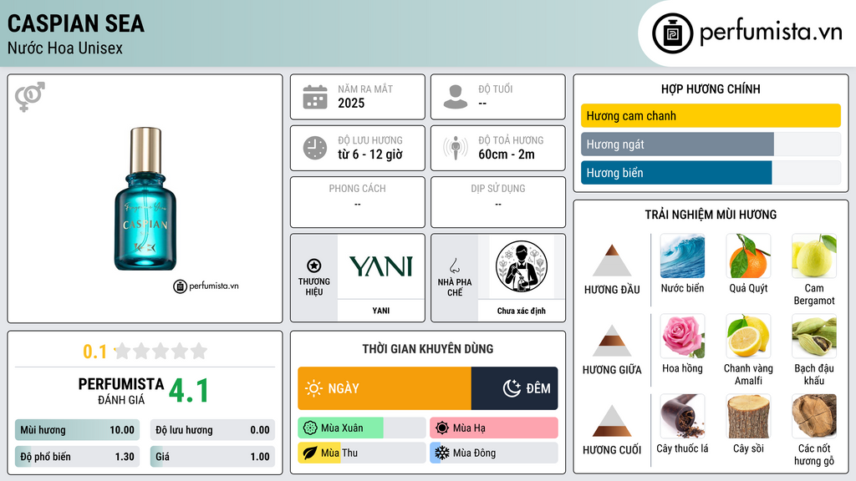Click the Hương ngát accord bar
Image resolution: width=856 pixels, height=481 pixels.
711,144
